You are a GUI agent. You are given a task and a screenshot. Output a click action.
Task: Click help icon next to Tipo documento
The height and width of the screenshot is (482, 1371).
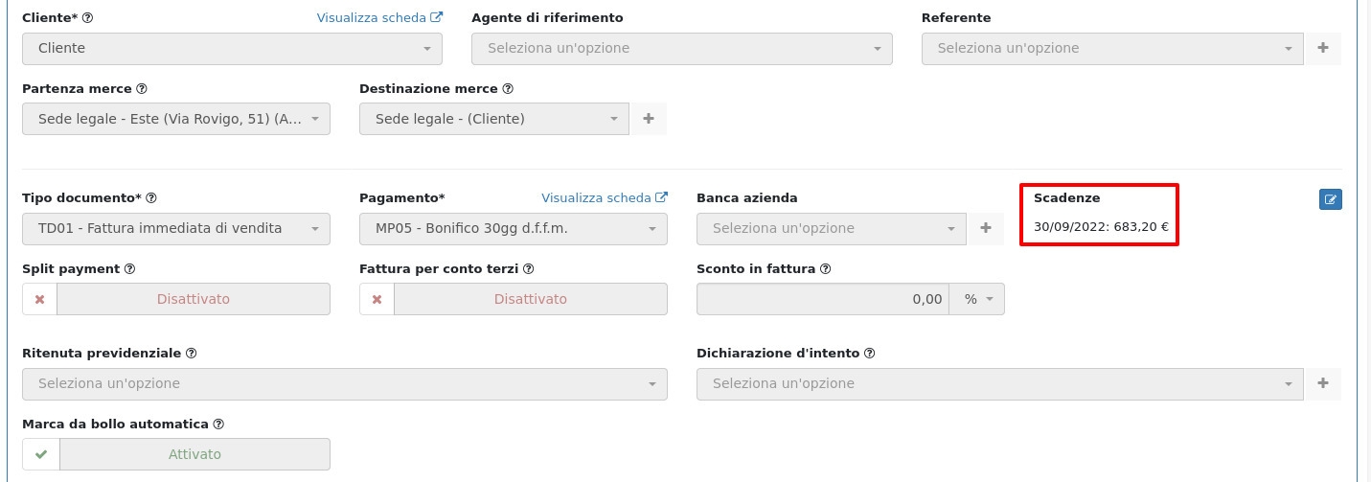click(151, 198)
